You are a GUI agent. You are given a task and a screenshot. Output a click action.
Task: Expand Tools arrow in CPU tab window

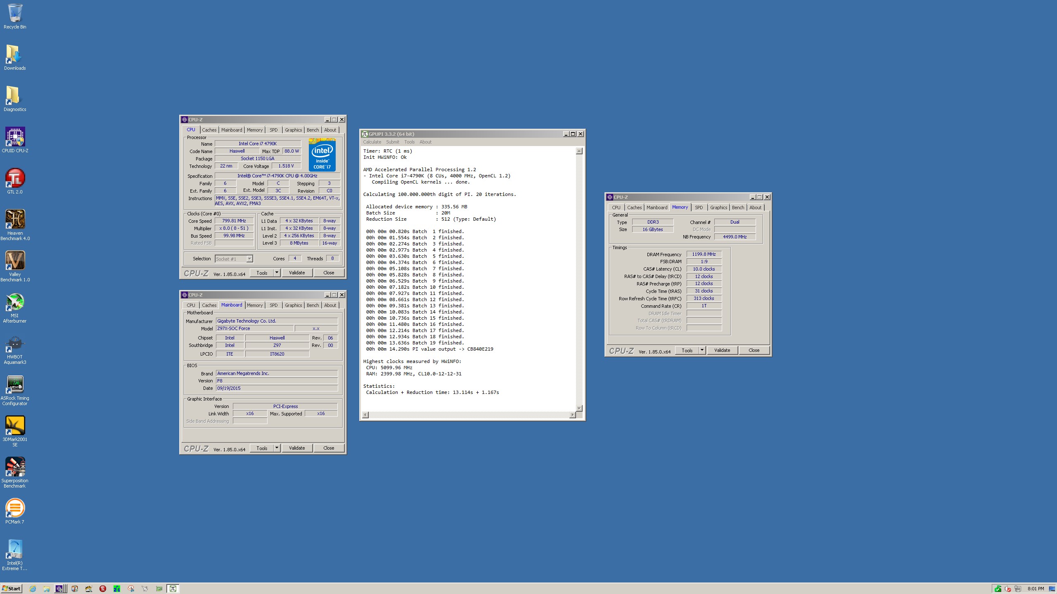(x=277, y=273)
